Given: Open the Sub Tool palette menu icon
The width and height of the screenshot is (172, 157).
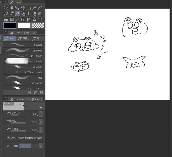Looking at the screenshot, I should [x=6, y=32].
